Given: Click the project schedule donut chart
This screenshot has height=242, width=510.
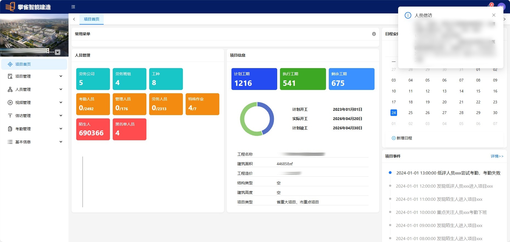Looking at the screenshot, I should coord(257,119).
